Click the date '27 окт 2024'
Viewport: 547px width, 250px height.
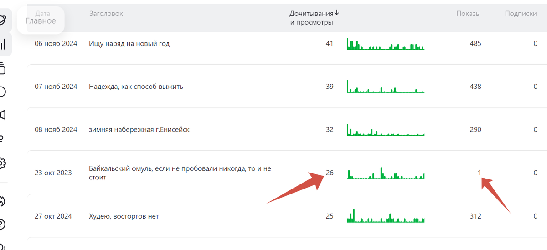(x=53, y=216)
